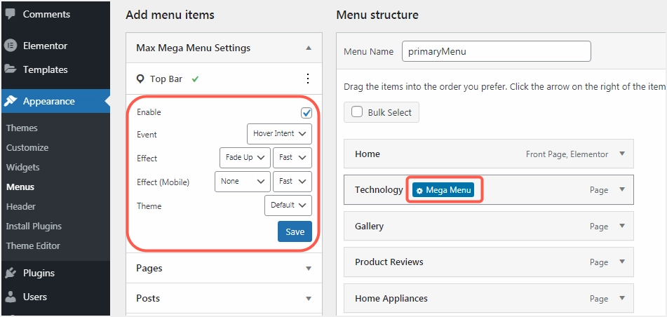The height and width of the screenshot is (317, 667).
Task: Collapse the Max Mega Menu Settings panel
Action: click(x=309, y=48)
